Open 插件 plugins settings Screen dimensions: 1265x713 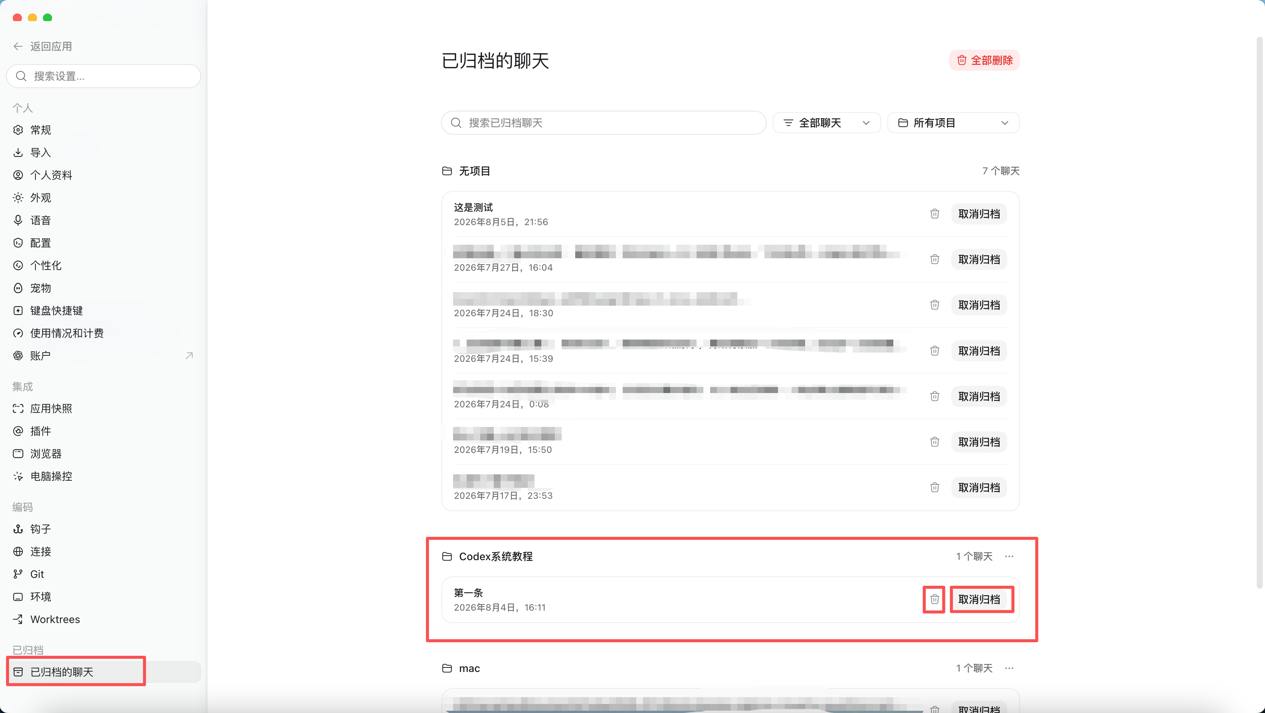[x=104, y=431]
